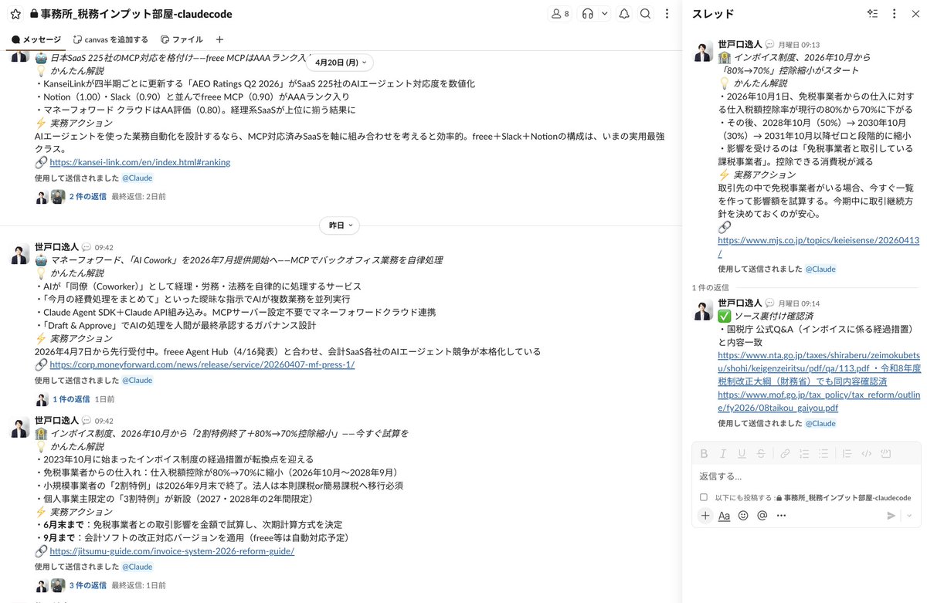This screenshot has width=927, height=603.
Task: Apply inline code formatting
Action: tap(867, 453)
